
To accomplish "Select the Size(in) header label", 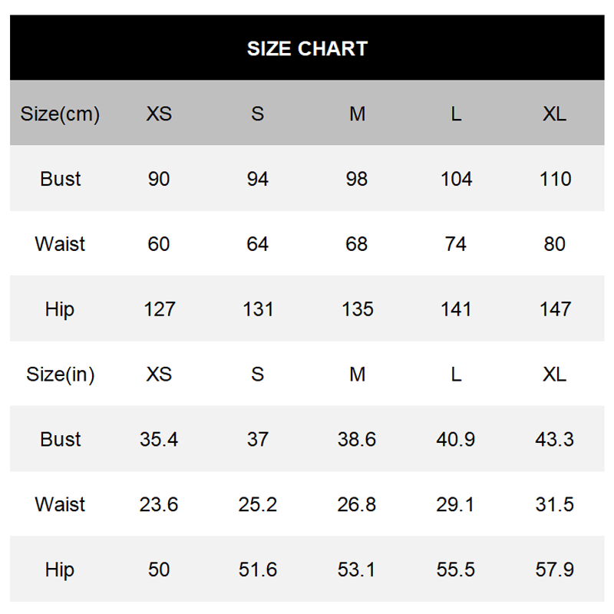I will click(x=61, y=375).
